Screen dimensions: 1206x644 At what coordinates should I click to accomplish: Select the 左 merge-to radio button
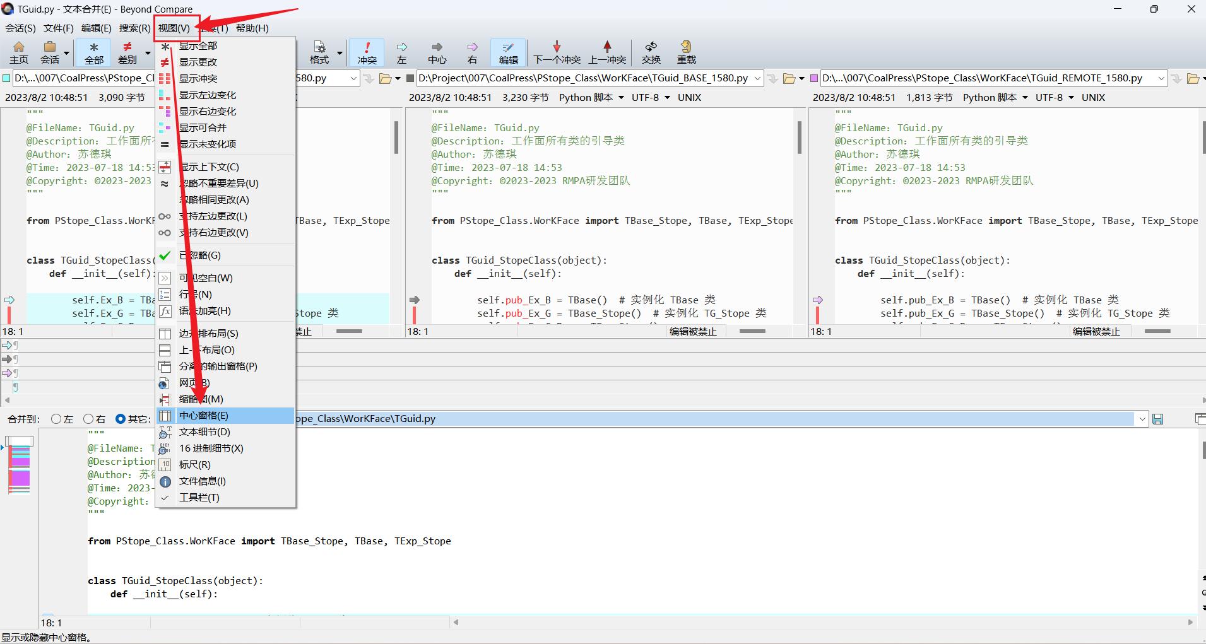56,419
